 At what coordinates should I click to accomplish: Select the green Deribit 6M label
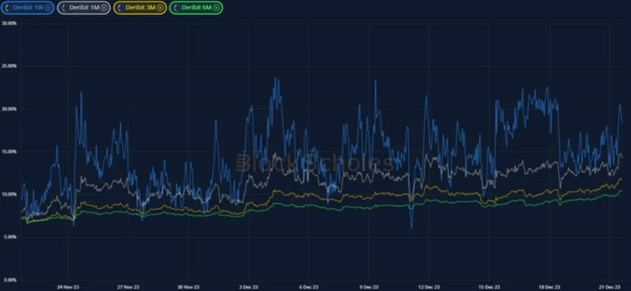point(196,8)
